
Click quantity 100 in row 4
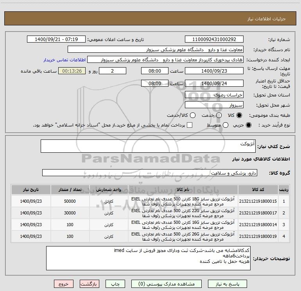[x=70, y=236]
